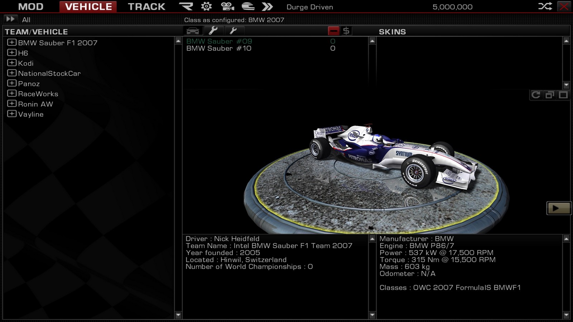Toggle the dollar sign price filter
Viewport: 573px width, 322px height.
346,31
